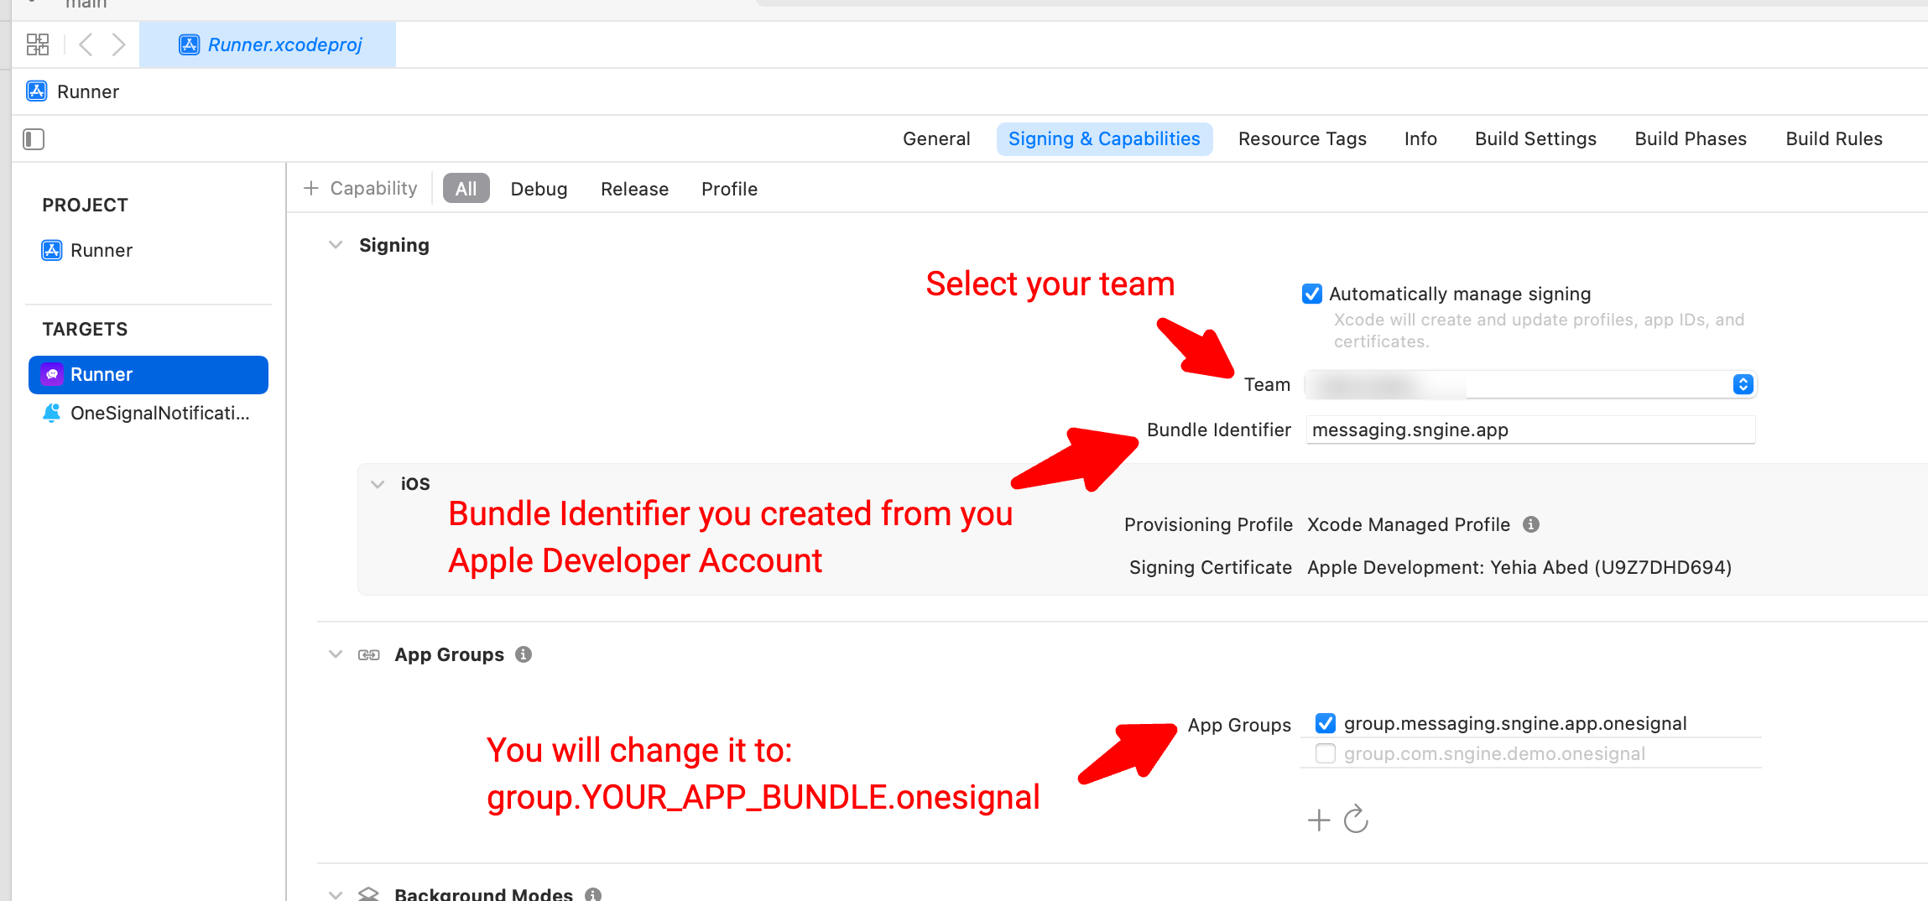The width and height of the screenshot is (1928, 901).
Task: Refresh the app groups list
Action: click(x=1356, y=819)
